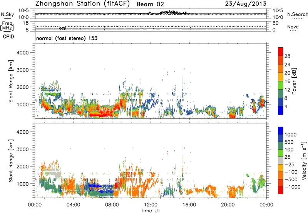Click the red bottom of velocity colorbar

click(281, 190)
